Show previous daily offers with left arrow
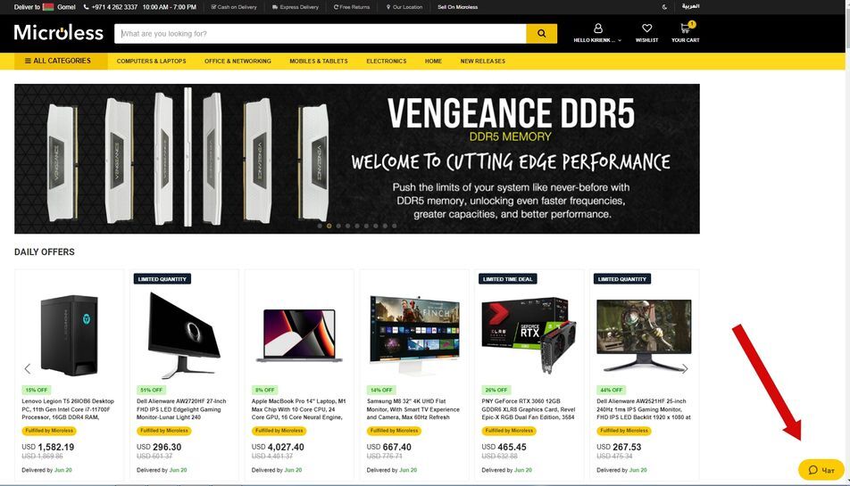This screenshot has height=486, width=850. click(27, 368)
